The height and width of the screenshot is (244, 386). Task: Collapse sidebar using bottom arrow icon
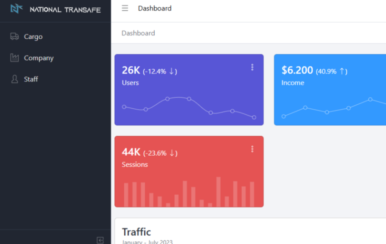pos(100,240)
